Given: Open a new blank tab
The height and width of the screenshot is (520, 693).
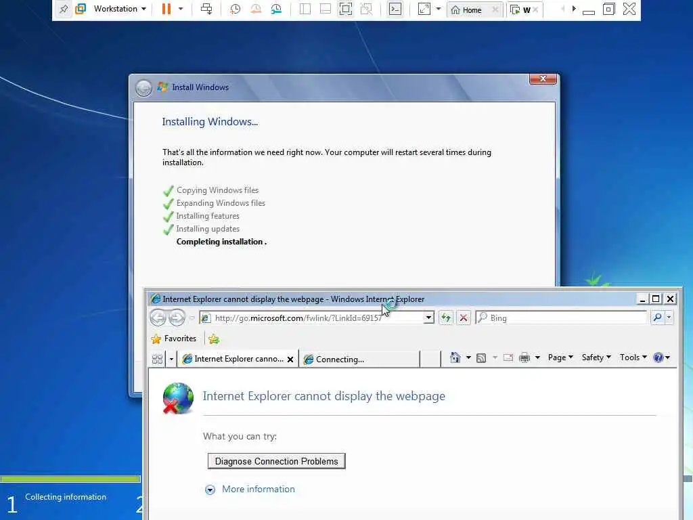Looking at the screenshot, I should pyautogui.click(x=430, y=359).
